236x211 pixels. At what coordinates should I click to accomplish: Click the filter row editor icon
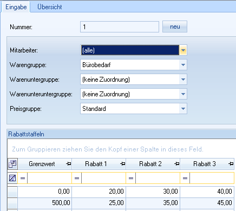click(12, 178)
